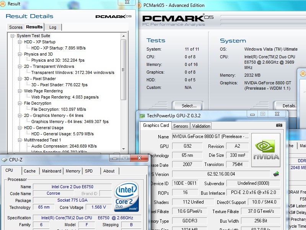306x230 pixels.
Task: Click the Intel Core 2 Duo logo in CPU-Z
Action: pyautogui.click(x=127, y=196)
